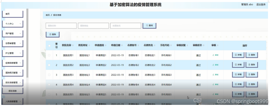Tick the checkbox for row 4
Image resolution: width=270 pixels, height=106 pixels.
pos(49,85)
